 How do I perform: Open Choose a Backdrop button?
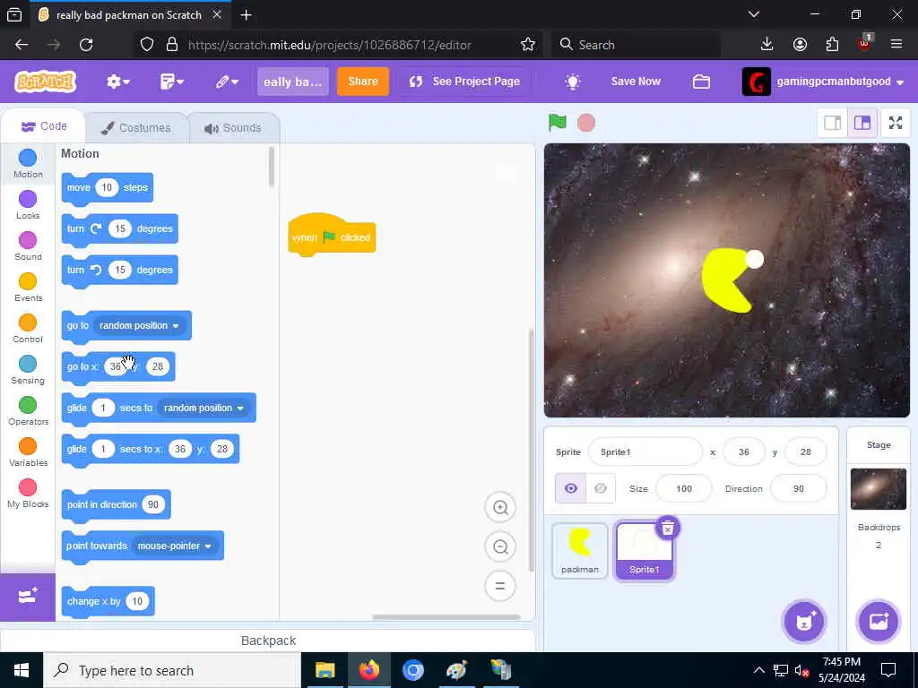879,622
